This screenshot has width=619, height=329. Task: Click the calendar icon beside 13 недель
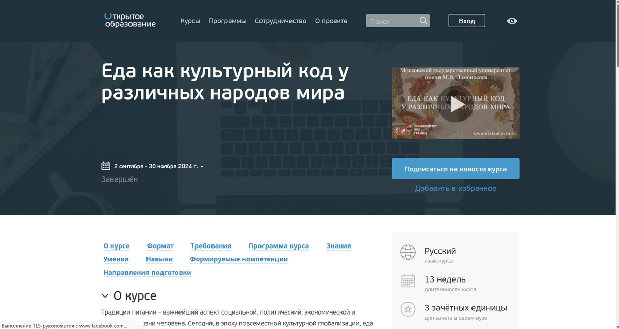408,281
